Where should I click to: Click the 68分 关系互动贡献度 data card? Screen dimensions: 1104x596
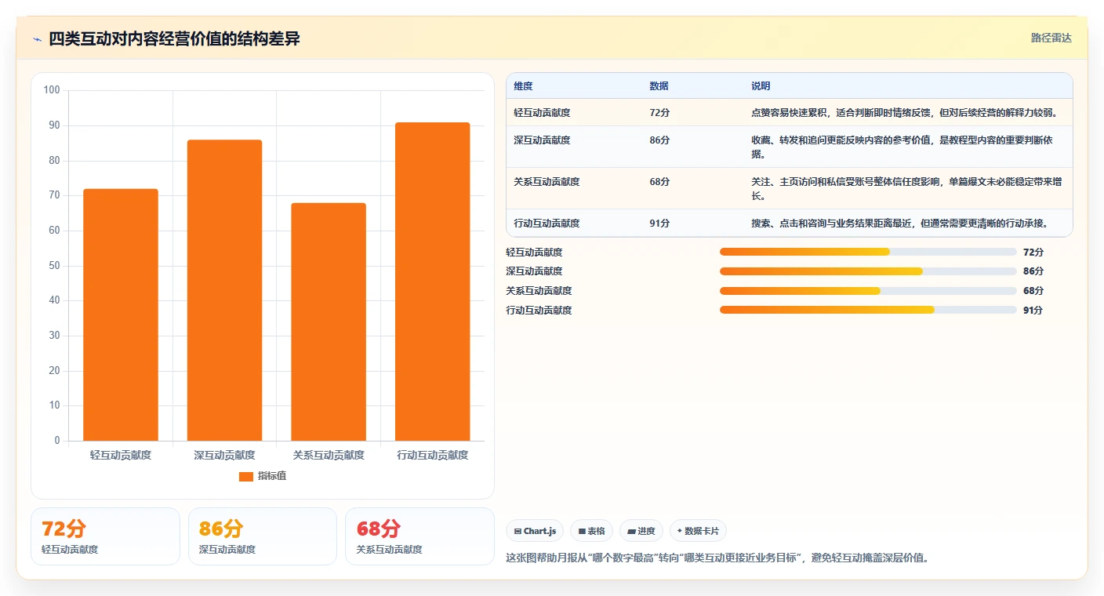pyautogui.click(x=419, y=536)
